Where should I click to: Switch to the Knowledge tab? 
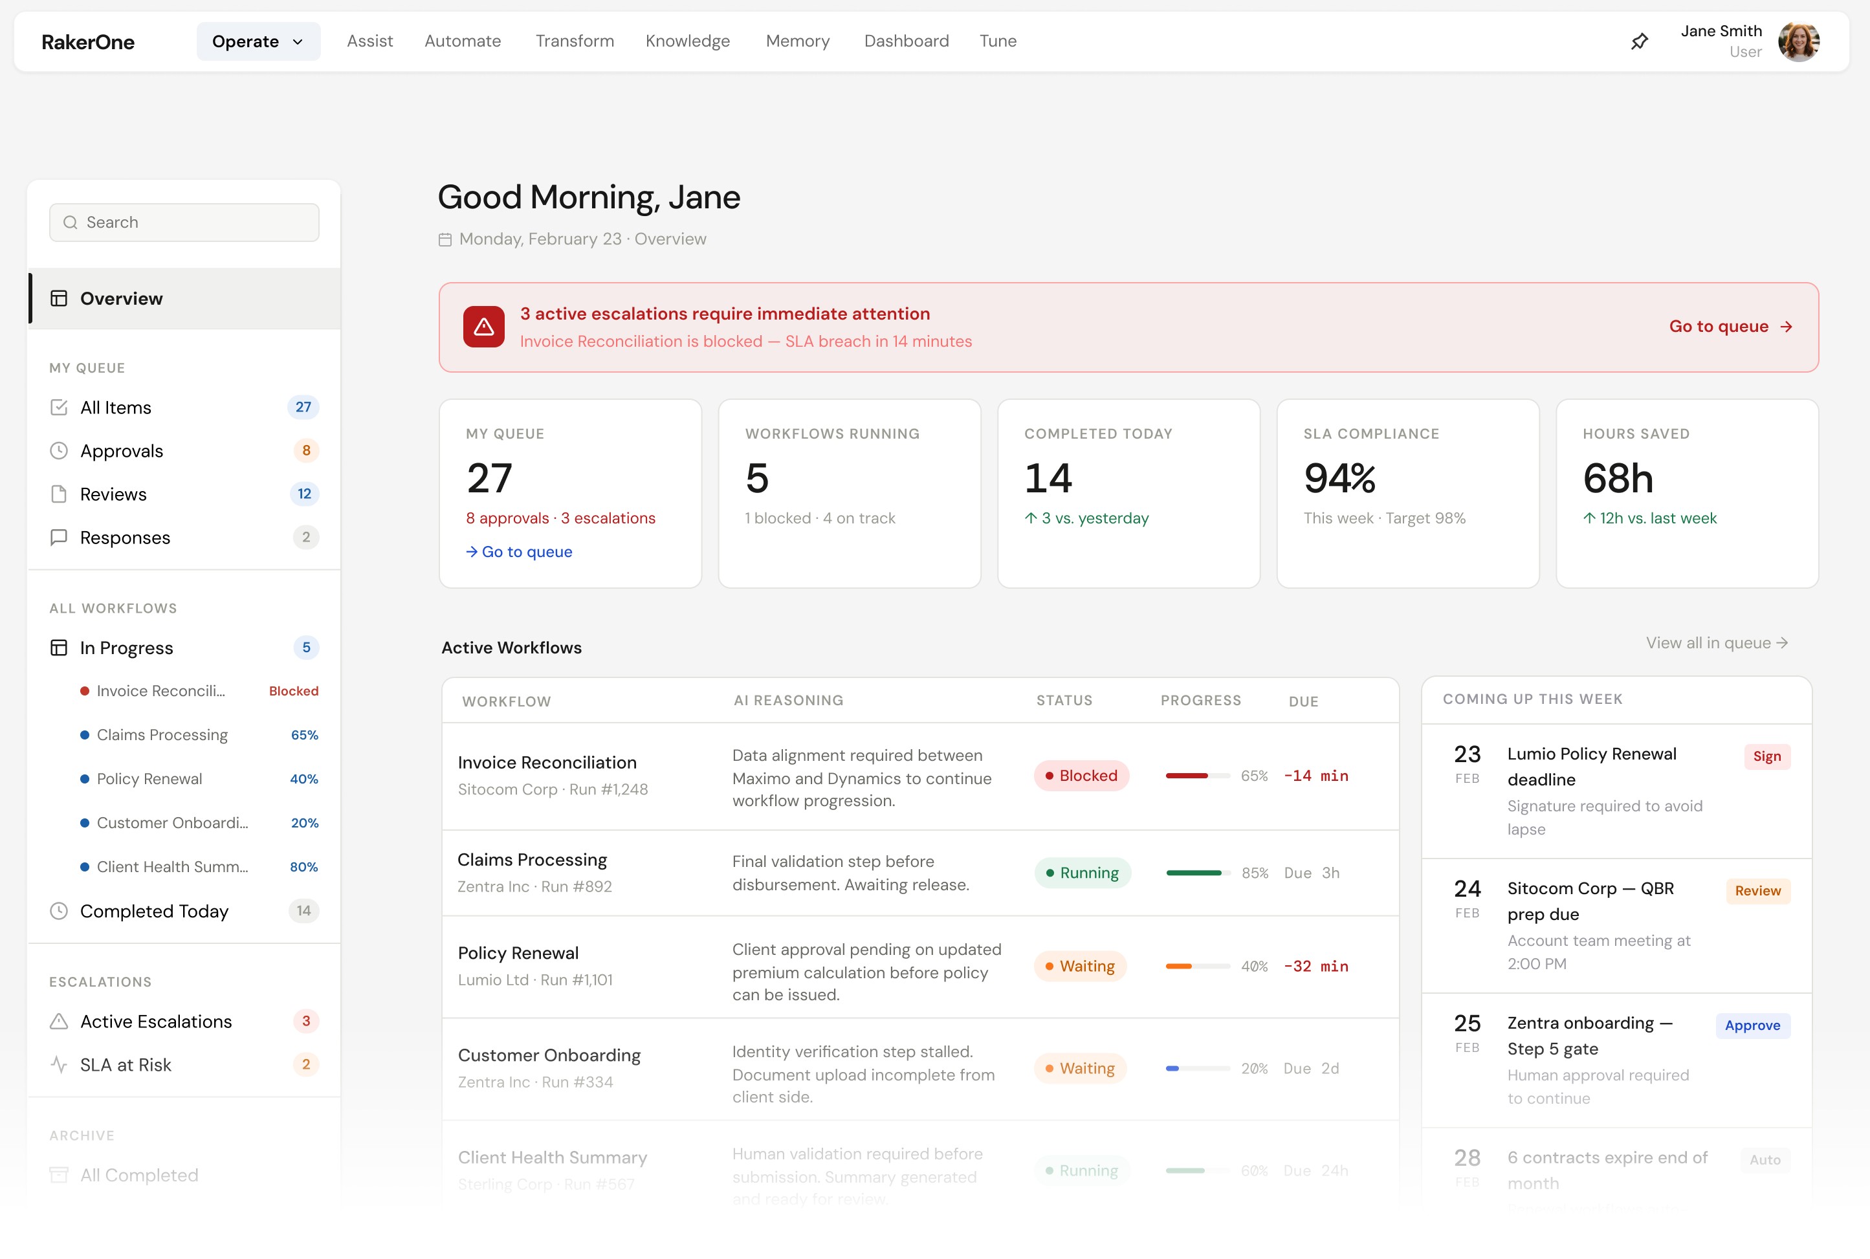point(687,41)
